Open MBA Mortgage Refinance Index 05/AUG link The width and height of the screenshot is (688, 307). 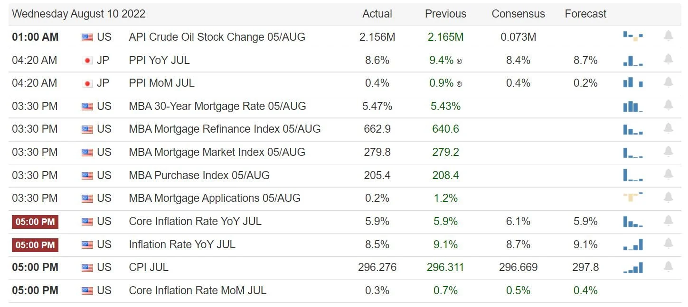[x=225, y=129]
